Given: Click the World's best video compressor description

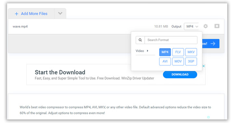Looking at the screenshot, I should click(x=115, y=110).
